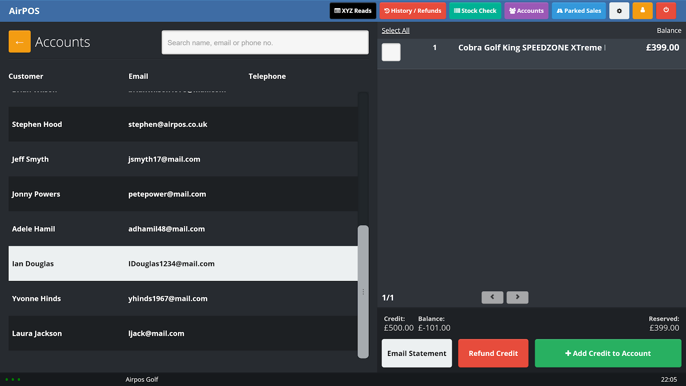Click the Email Statement button
Screen dimensions: 686x386
417,353
